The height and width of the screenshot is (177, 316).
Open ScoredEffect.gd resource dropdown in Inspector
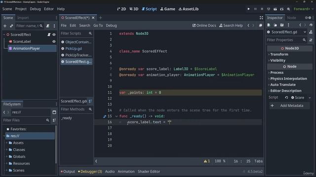click(x=305, y=32)
